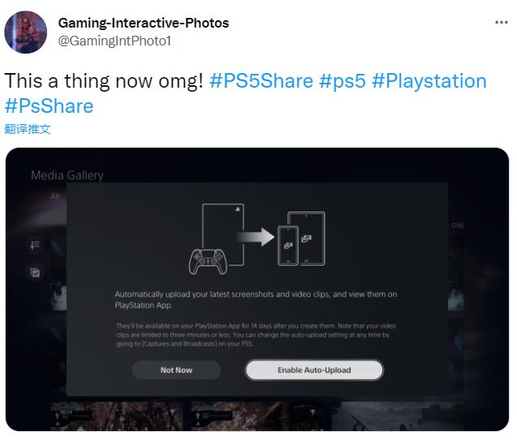Select the All tab in Media Gallery
517x440 pixels.
(x=55, y=196)
